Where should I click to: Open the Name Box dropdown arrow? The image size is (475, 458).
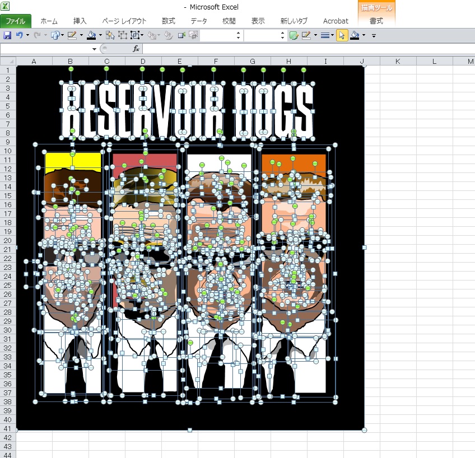click(x=94, y=49)
